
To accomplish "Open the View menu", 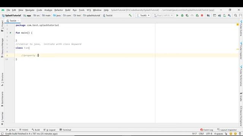I will point(21,10).
